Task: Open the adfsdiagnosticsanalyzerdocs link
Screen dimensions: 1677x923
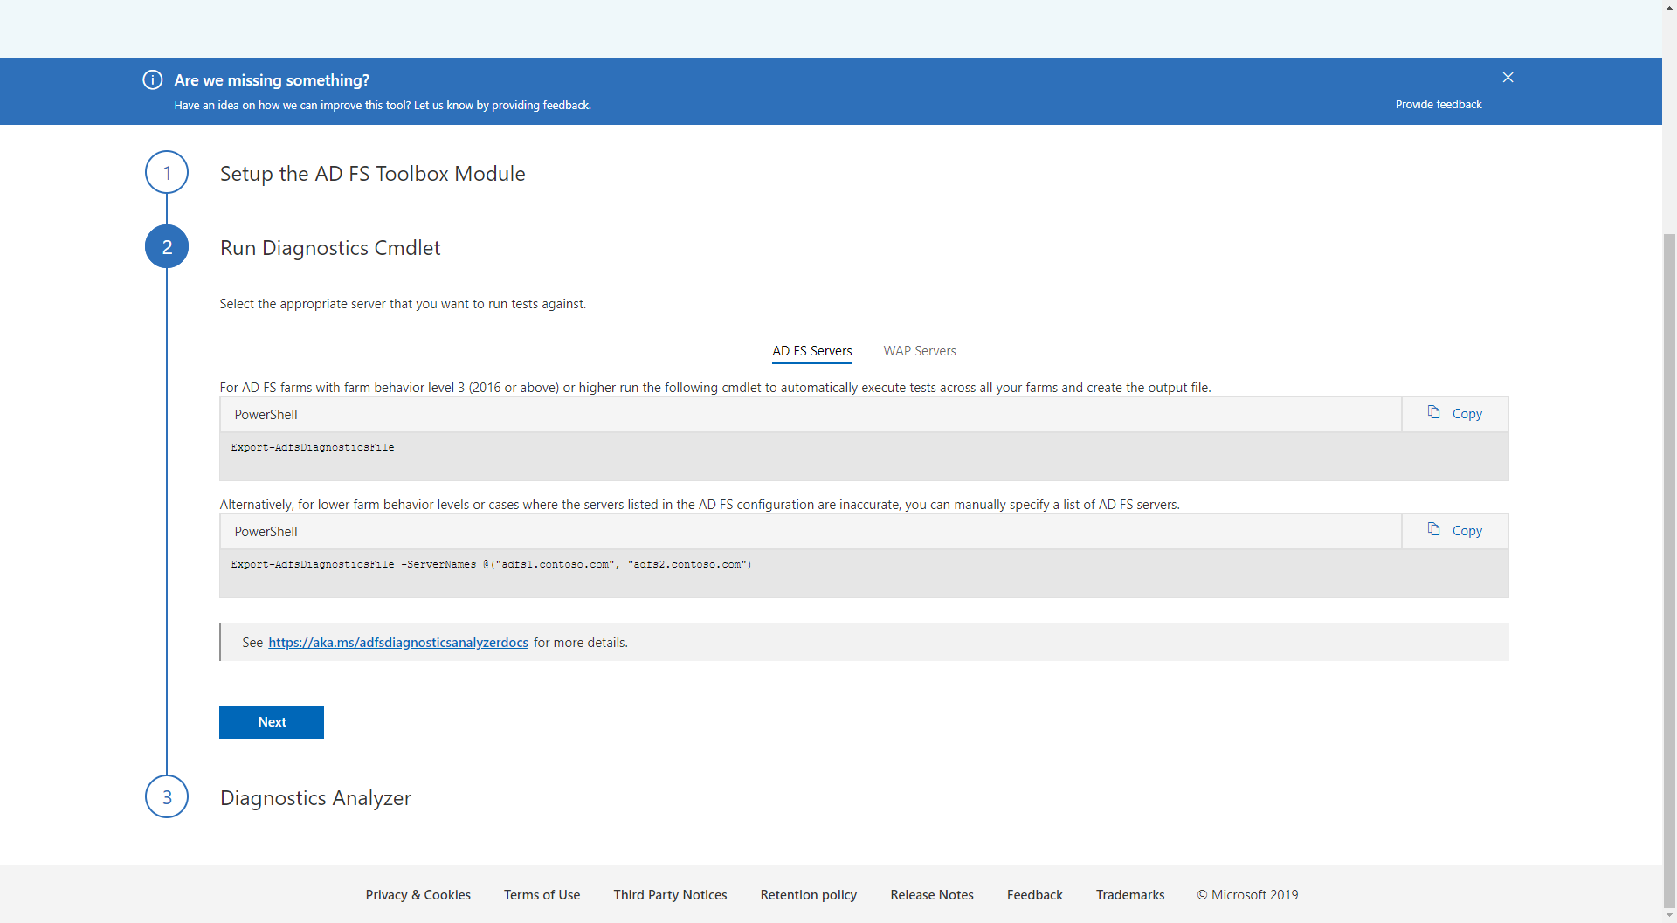Action: click(x=398, y=642)
